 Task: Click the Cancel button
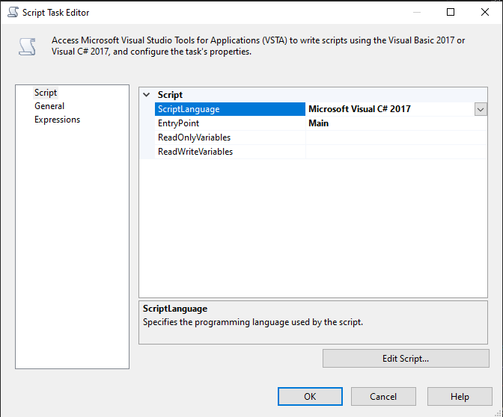(384, 396)
